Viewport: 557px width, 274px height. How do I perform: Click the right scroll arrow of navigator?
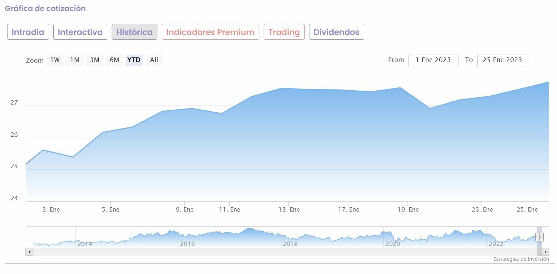[x=546, y=252]
